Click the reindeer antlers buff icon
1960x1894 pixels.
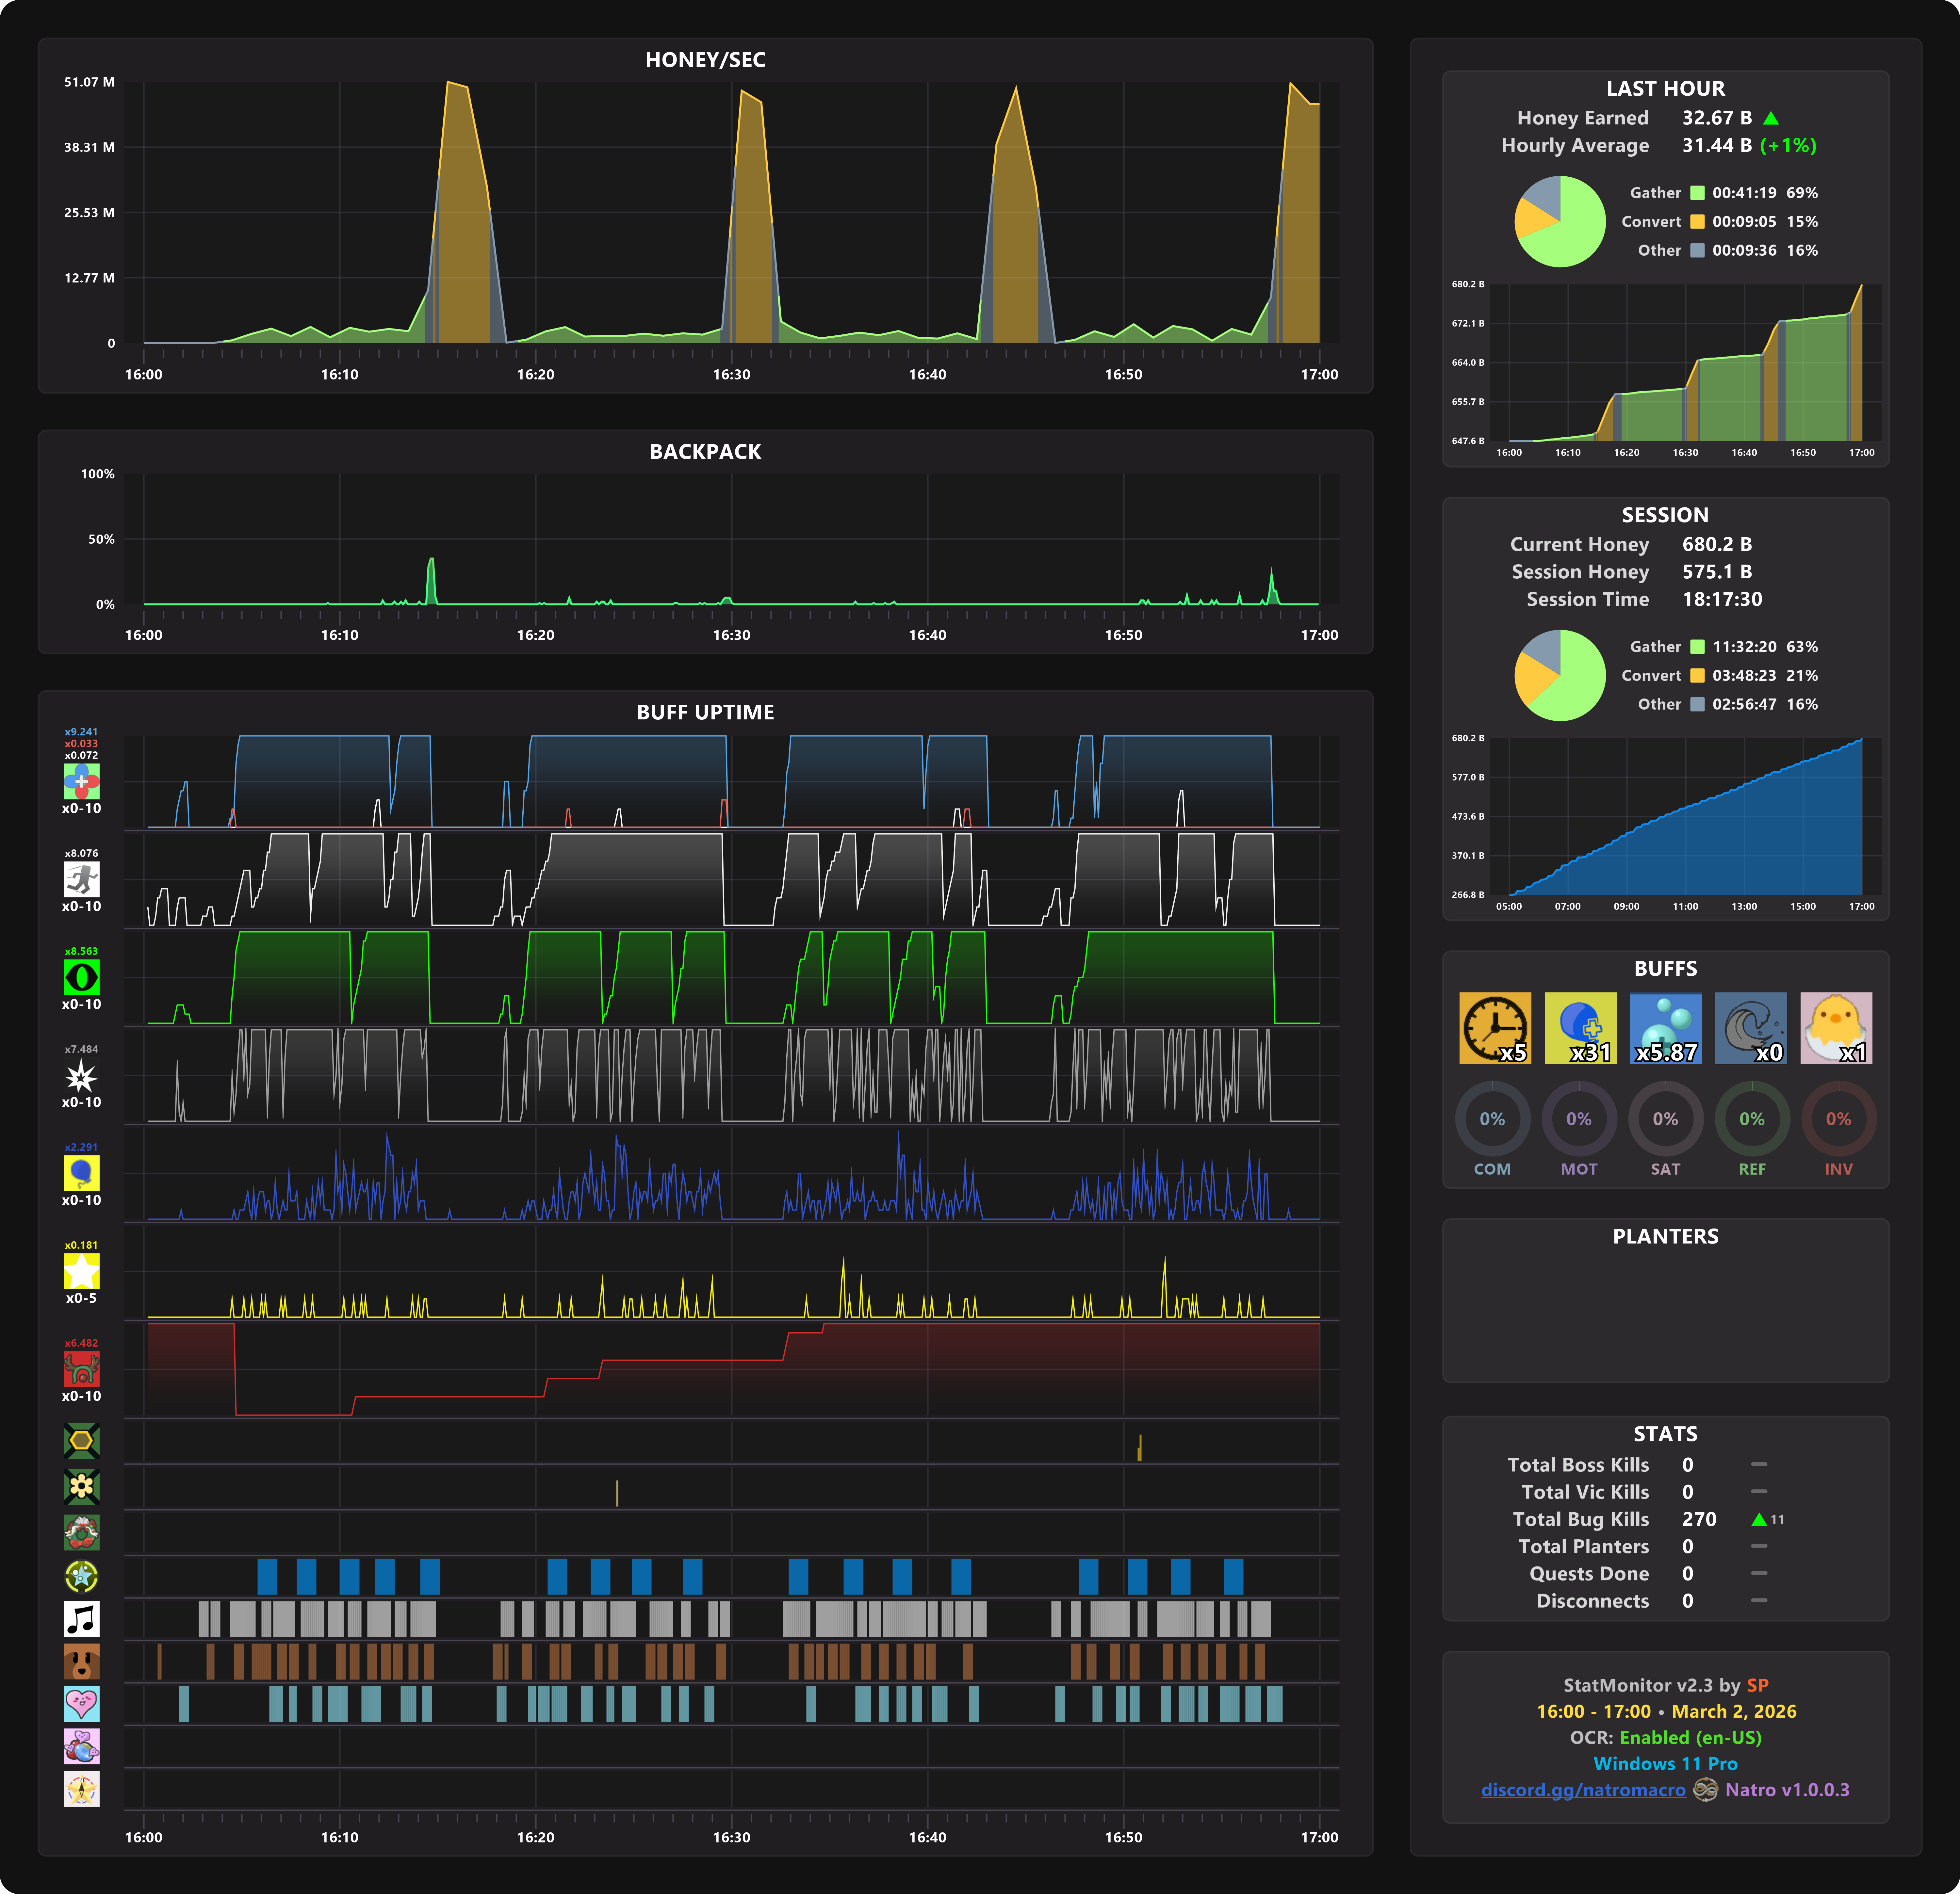click(x=81, y=1368)
